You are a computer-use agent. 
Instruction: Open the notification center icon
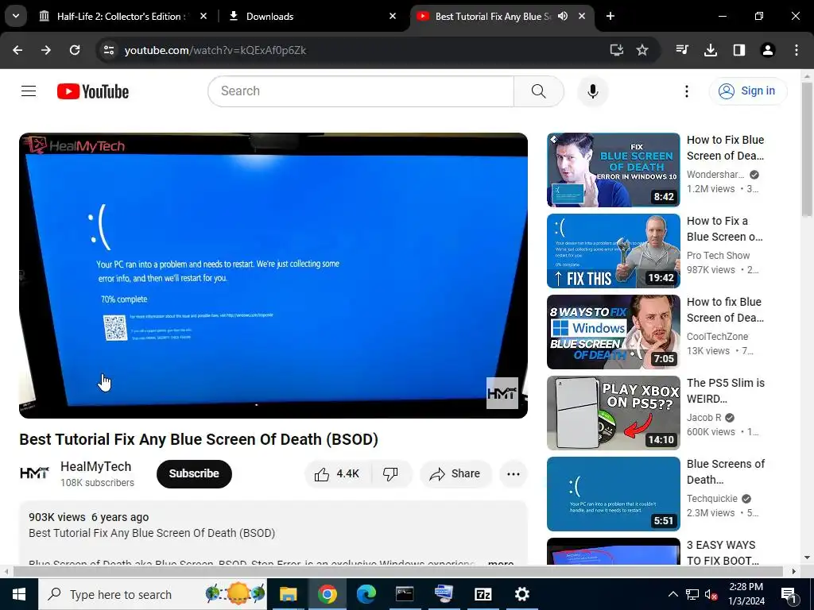click(x=788, y=594)
